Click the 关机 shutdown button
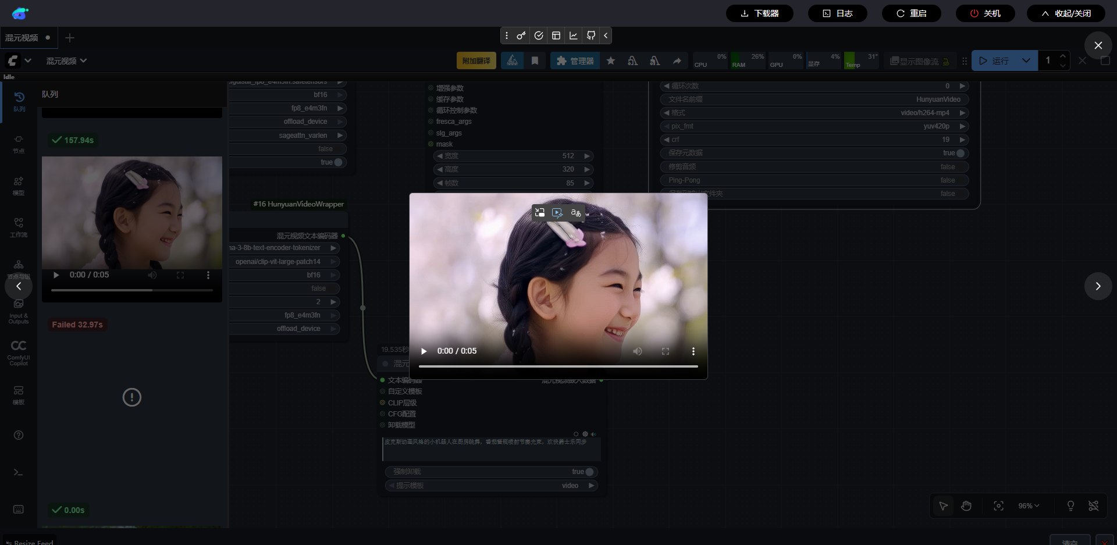Screen dimensions: 1117x545 pos(985,13)
